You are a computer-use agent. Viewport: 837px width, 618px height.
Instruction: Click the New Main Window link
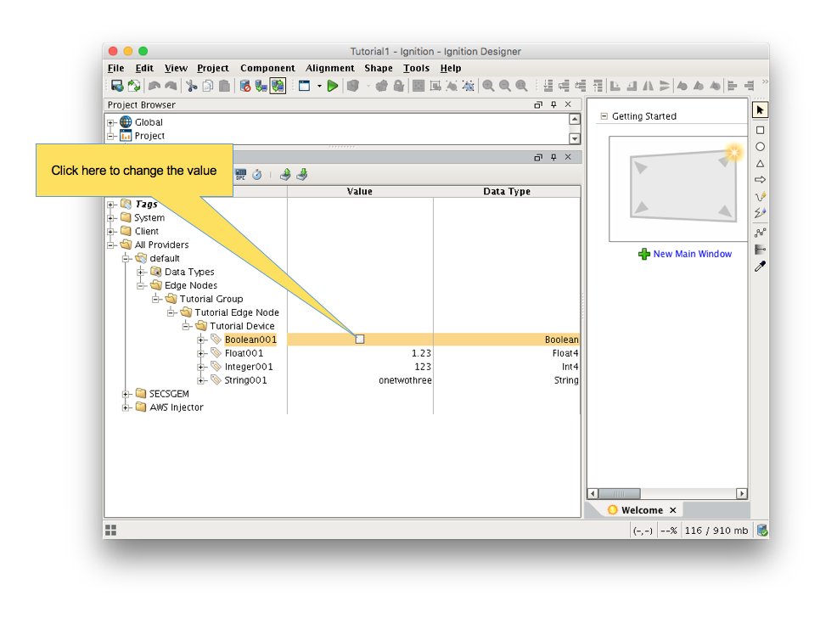[692, 254]
